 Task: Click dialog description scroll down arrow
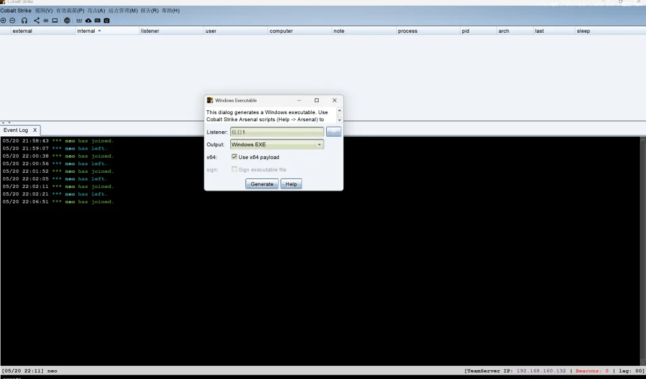pyautogui.click(x=339, y=120)
